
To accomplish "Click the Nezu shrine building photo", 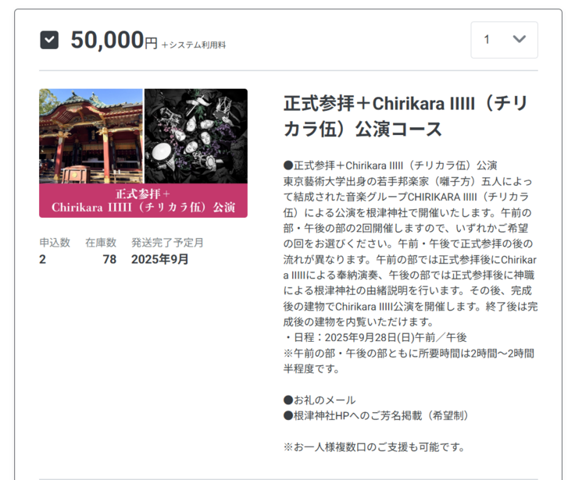I will [x=91, y=136].
